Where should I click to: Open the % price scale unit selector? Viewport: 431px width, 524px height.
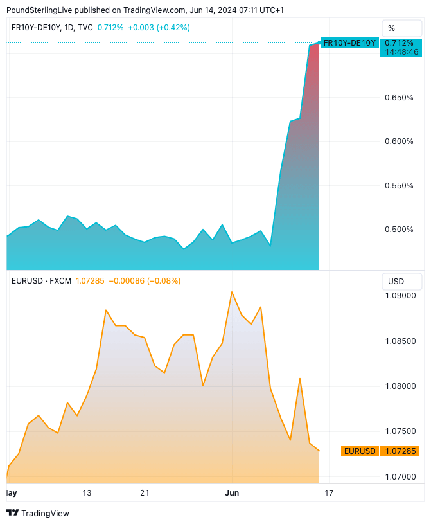pos(392,28)
